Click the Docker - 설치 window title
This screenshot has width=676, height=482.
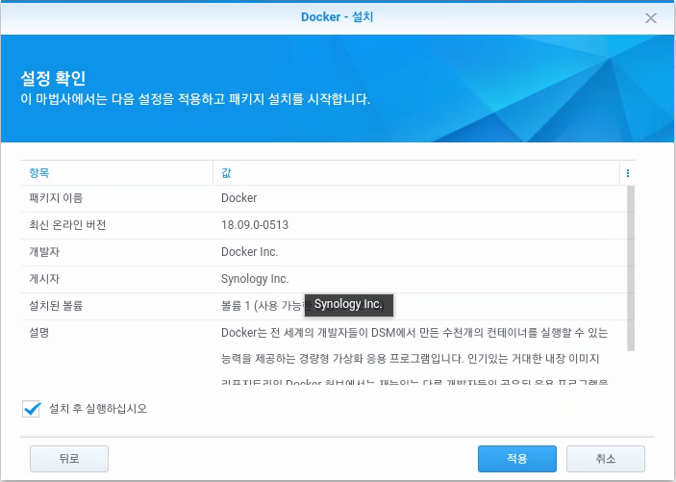(338, 17)
